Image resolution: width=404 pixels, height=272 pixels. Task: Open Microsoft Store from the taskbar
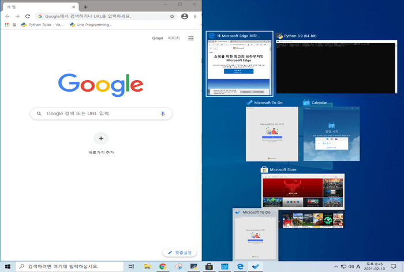click(209, 267)
